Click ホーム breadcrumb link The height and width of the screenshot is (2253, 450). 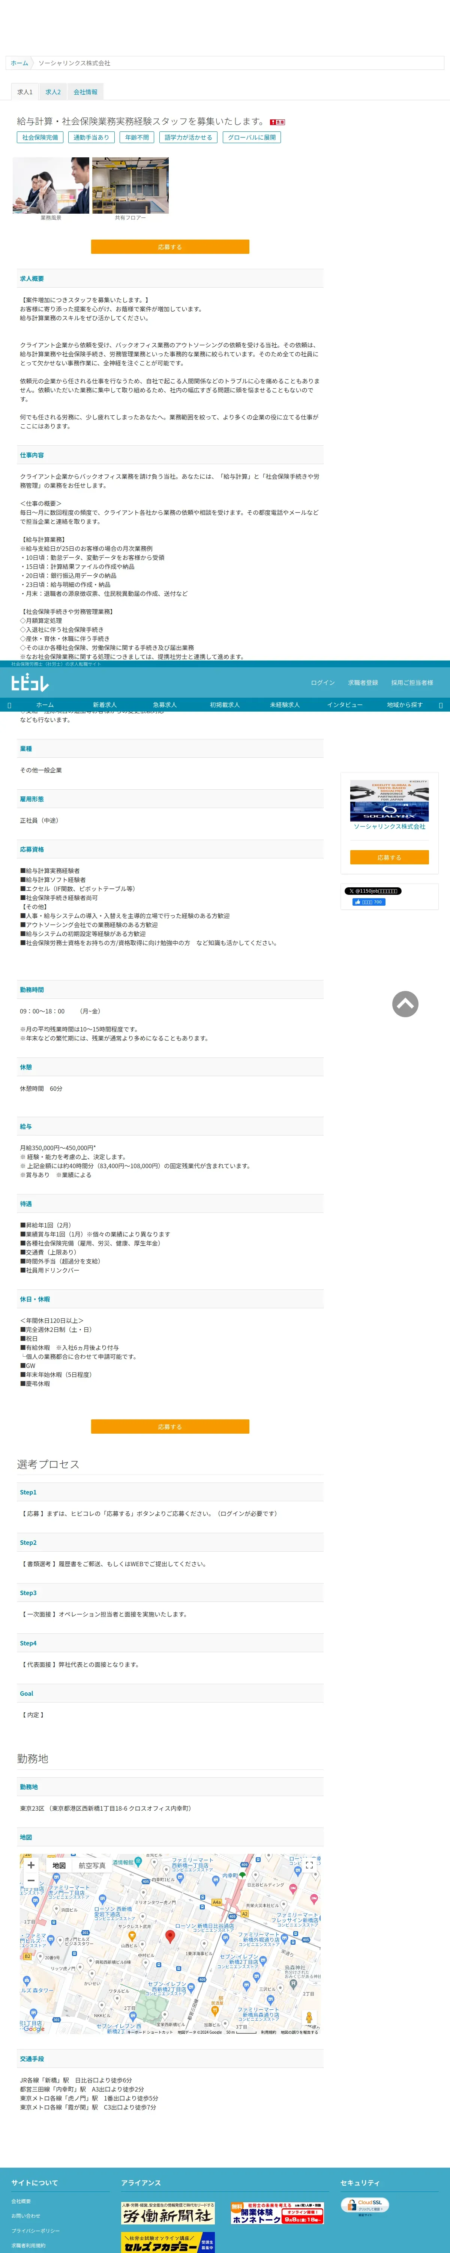click(19, 63)
